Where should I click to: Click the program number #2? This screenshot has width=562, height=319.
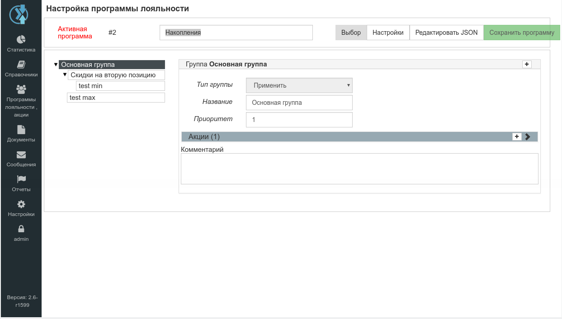tap(112, 33)
